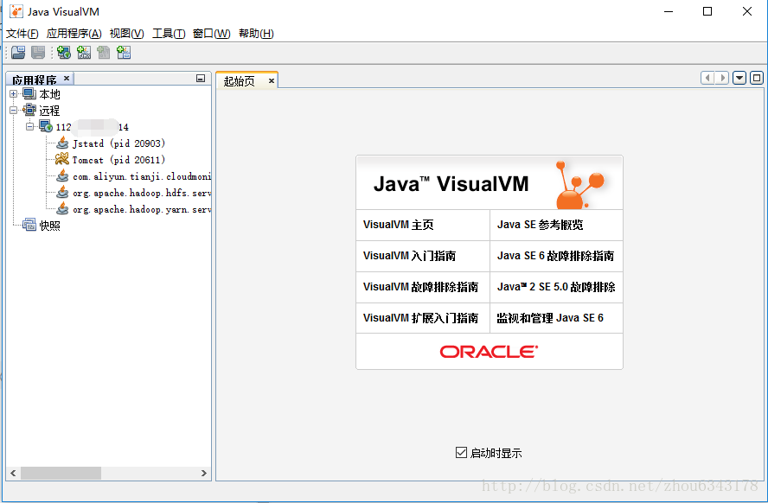Screen dimensions: 768x503
Task: Open the 窗口(W) menu
Action: click(x=212, y=33)
